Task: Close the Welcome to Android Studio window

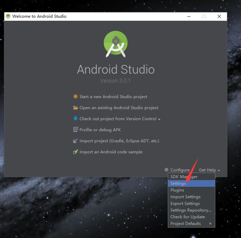Action: tap(219, 16)
